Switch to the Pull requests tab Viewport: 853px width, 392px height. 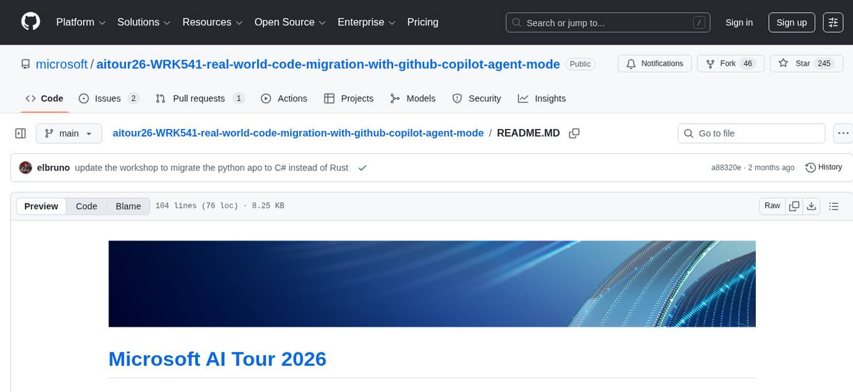coord(198,98)
